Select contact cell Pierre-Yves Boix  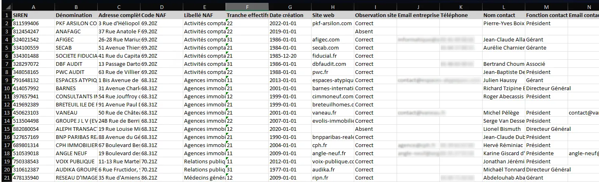tap(504, 23)
